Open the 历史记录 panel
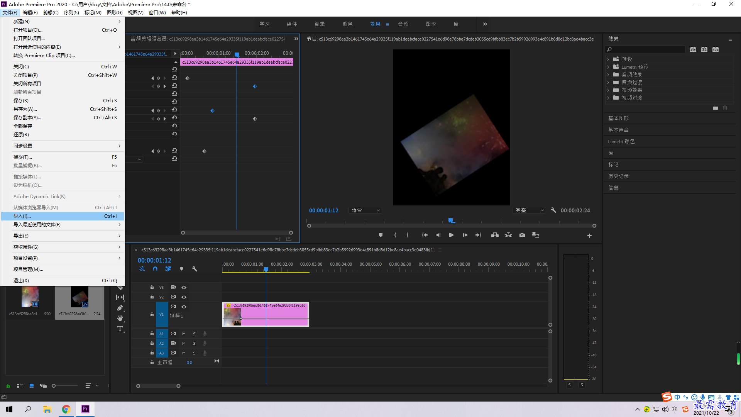The height and width of the screenshot is (417, 741). click(618, 176)
